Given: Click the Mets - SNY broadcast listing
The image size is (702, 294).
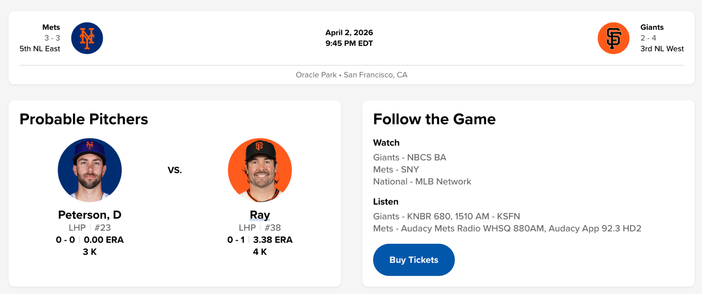Looking at the screenshot, I should tap(396, 170).
